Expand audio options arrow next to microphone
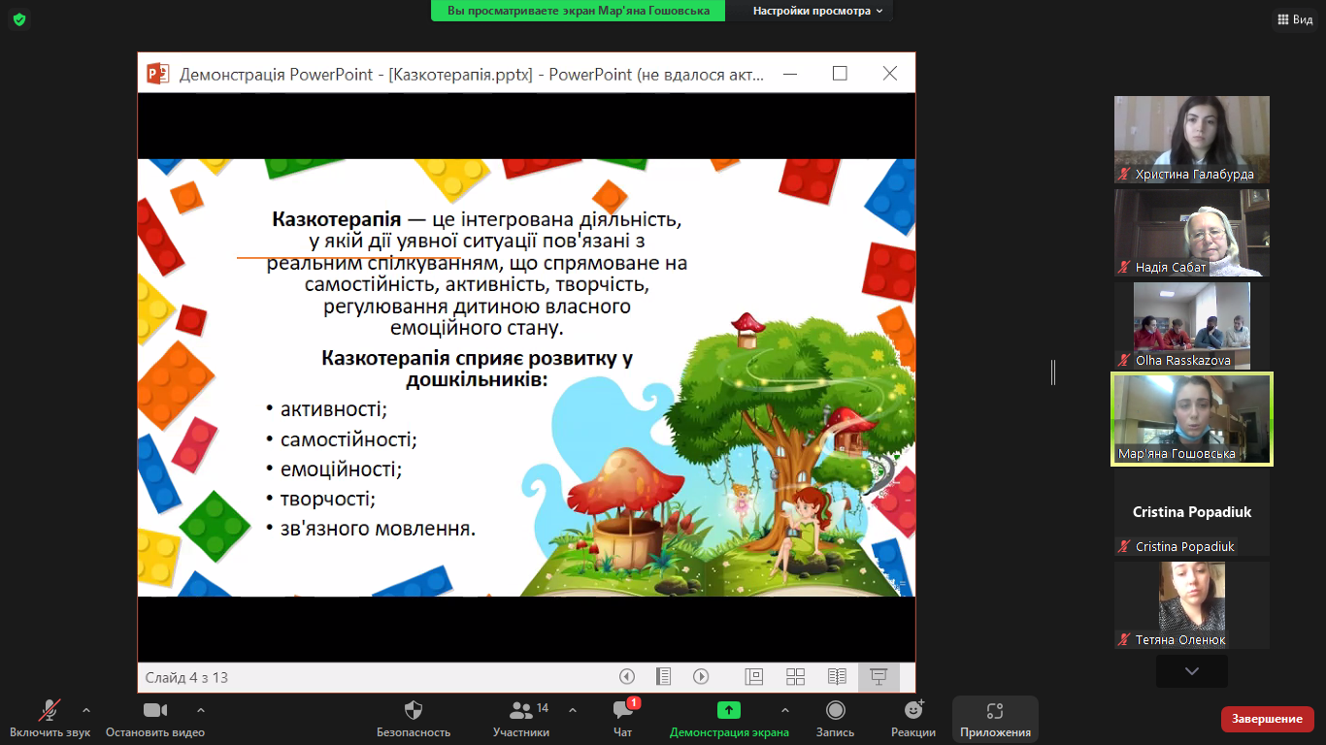The height and width of the screenshot is (745, 1326). pyautogui.click(x=86, y=709)
